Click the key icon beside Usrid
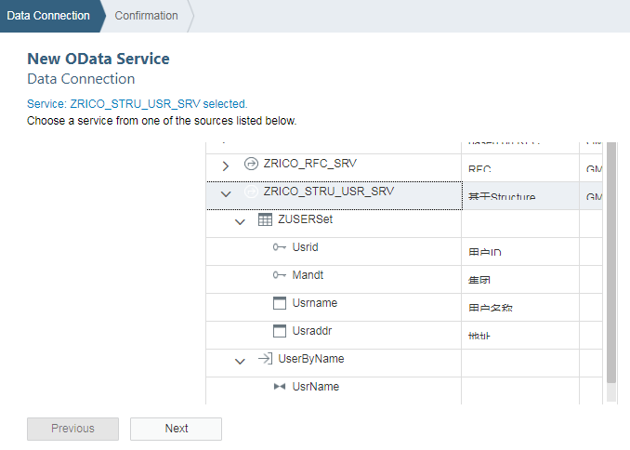Viewport: 630px width, 450px height. pos(279,247)
